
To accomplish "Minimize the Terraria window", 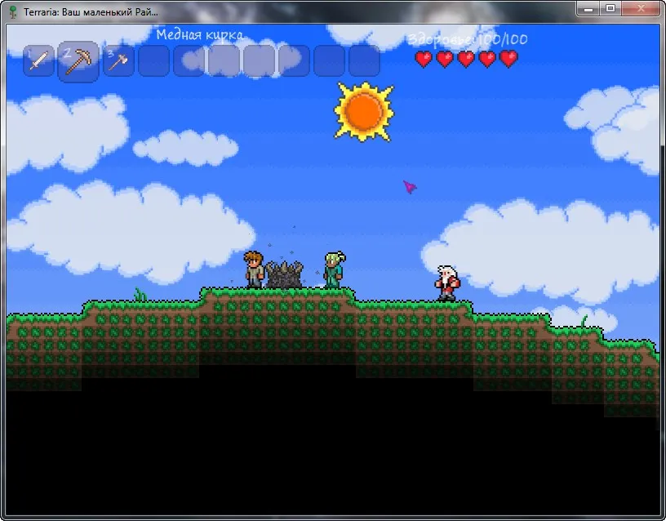I will tap(588, 8).
